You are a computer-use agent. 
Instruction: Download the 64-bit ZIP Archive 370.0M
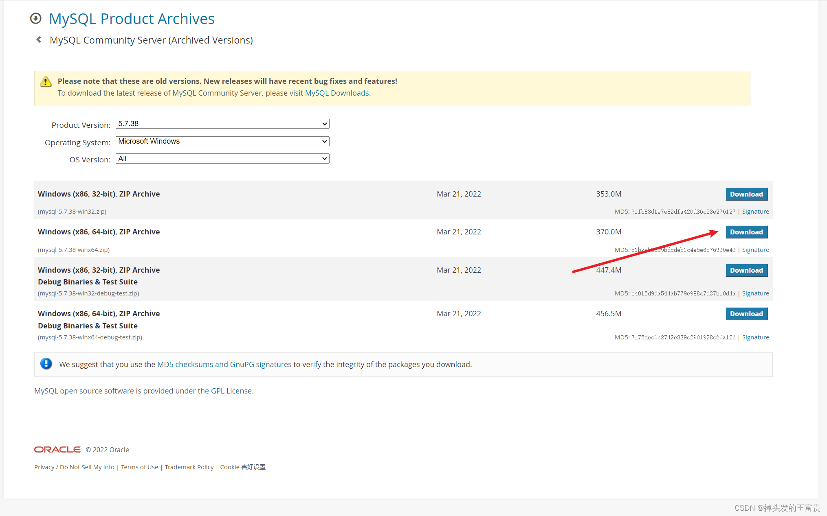[746, 232]
